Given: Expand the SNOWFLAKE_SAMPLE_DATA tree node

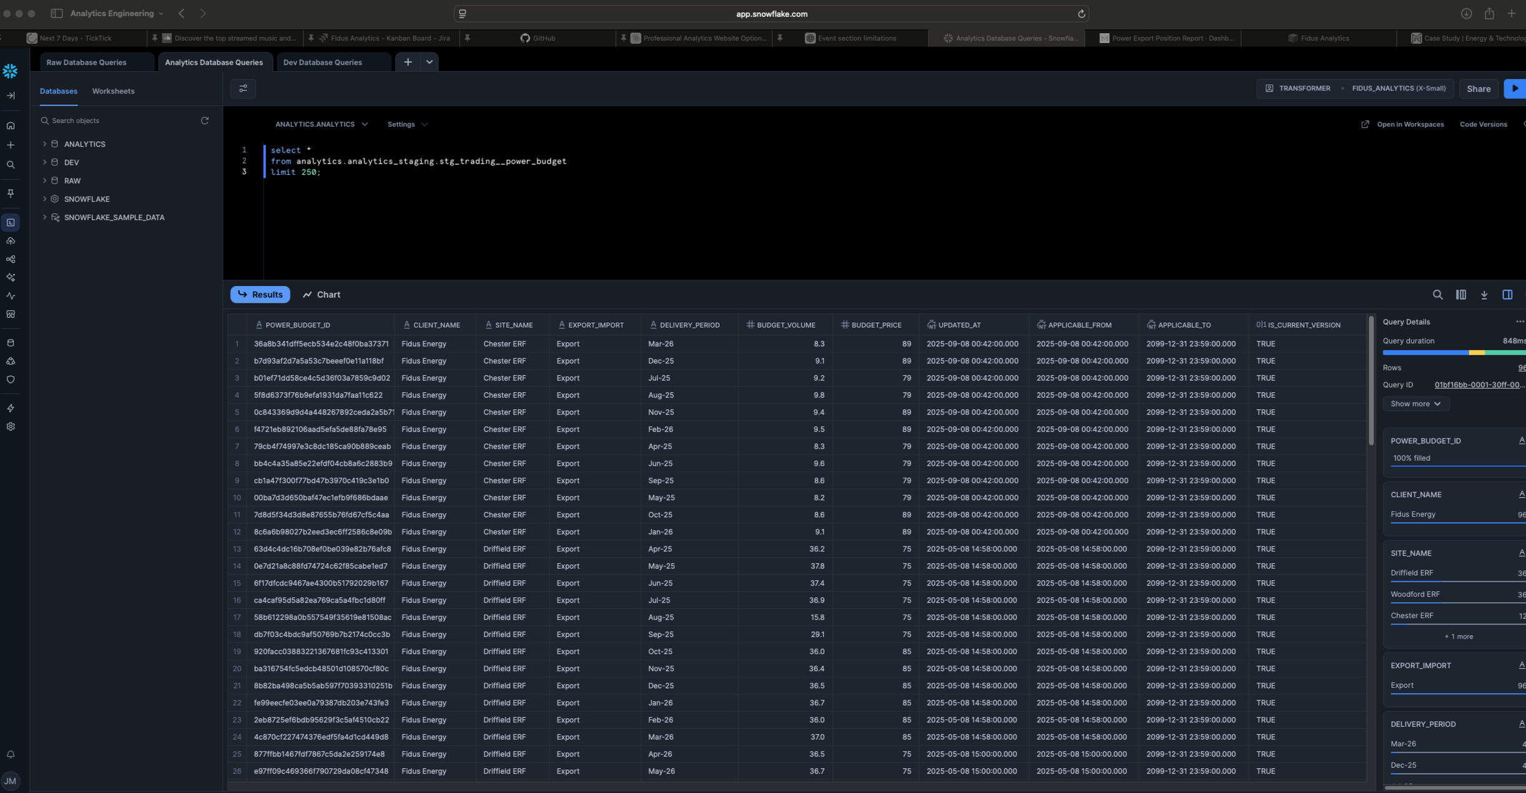Looking at the screenshot, I should tap(44, 217).
